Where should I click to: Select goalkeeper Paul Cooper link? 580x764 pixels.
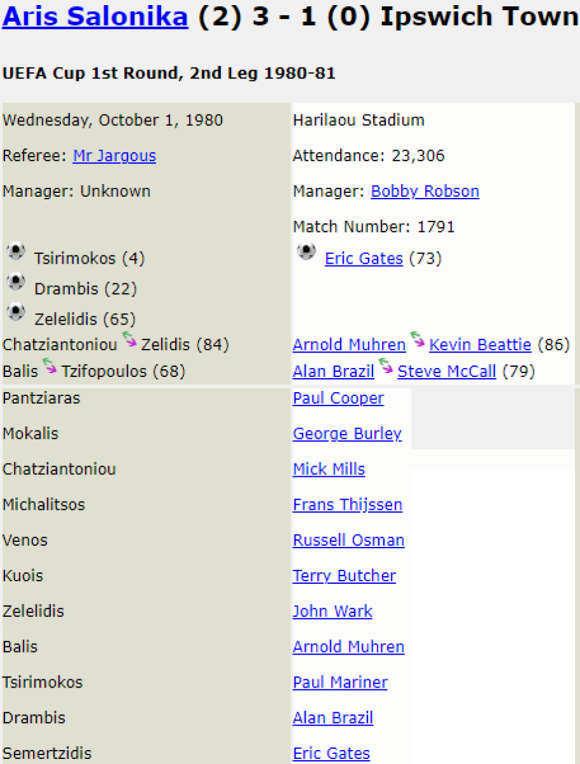tap(338, 399)
